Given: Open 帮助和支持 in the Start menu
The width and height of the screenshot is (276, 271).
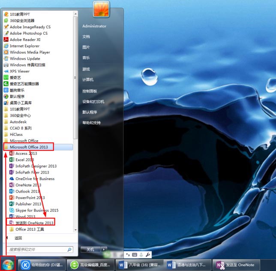Looking at the screenshot, I should 91,123.
